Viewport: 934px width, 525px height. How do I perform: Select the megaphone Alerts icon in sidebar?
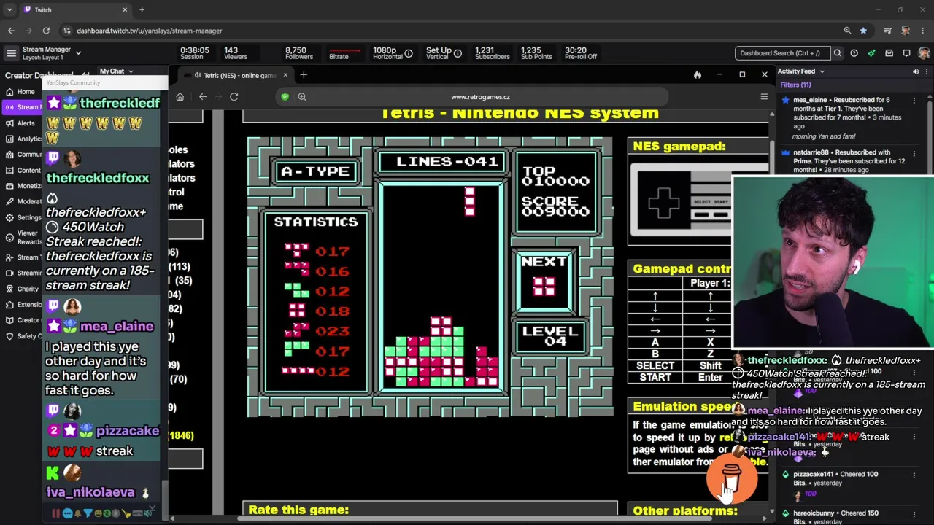point(9,123)
